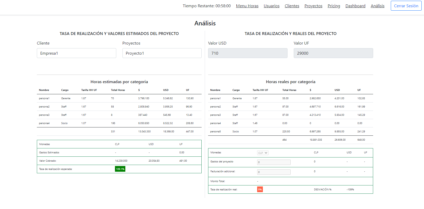This screenshot has height=209, width=424.
Task: Click the 'Horas estimadas por categoria' title
Action: pyautogui.click(x=119, y=82)
